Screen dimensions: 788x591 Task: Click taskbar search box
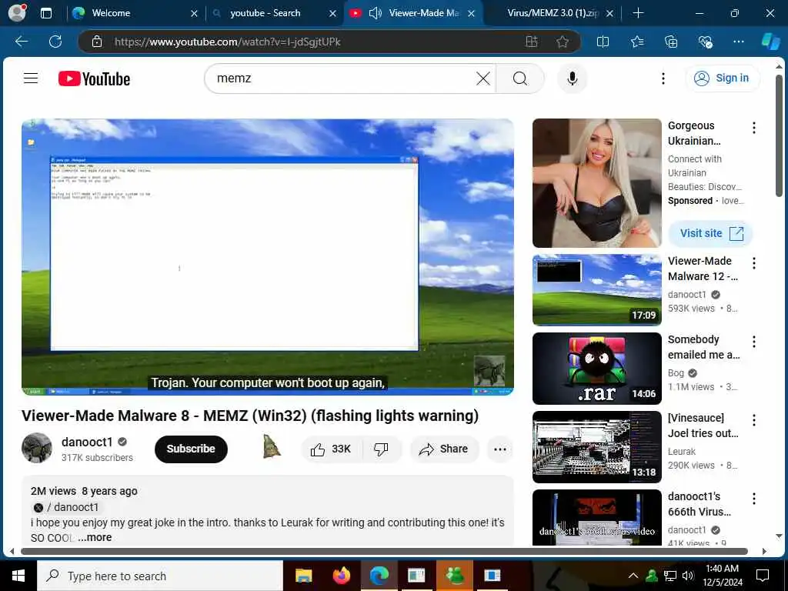coord(160,576)
